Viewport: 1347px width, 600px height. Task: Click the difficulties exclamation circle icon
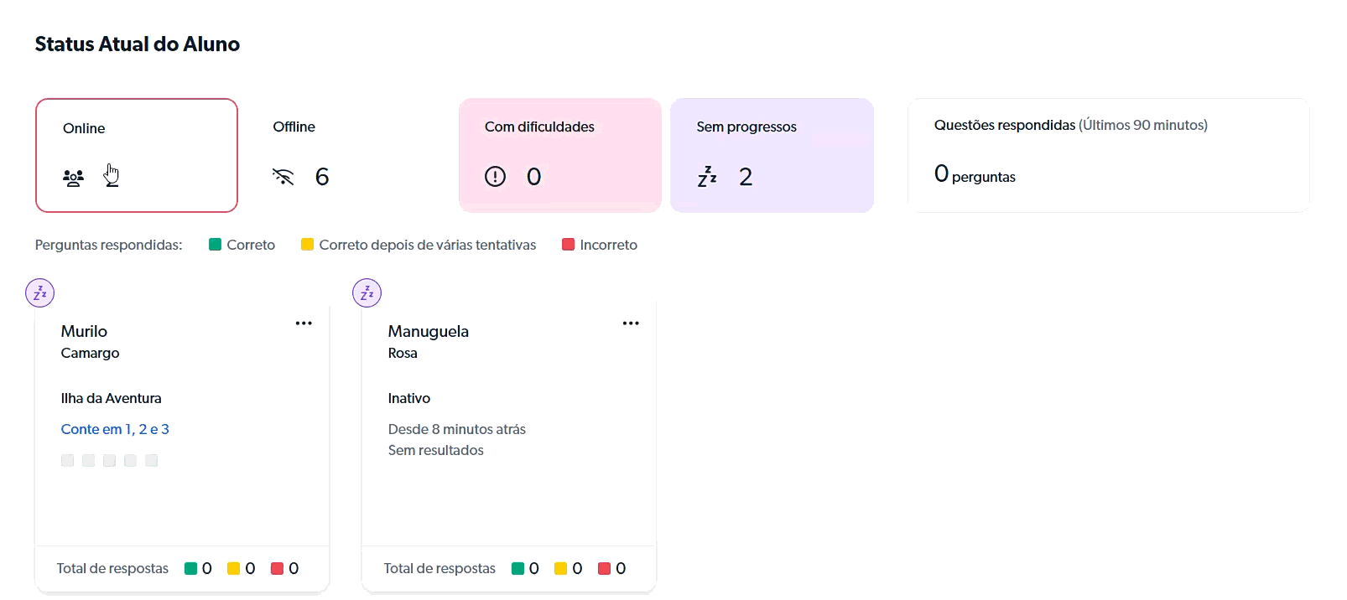coord(495,176)
